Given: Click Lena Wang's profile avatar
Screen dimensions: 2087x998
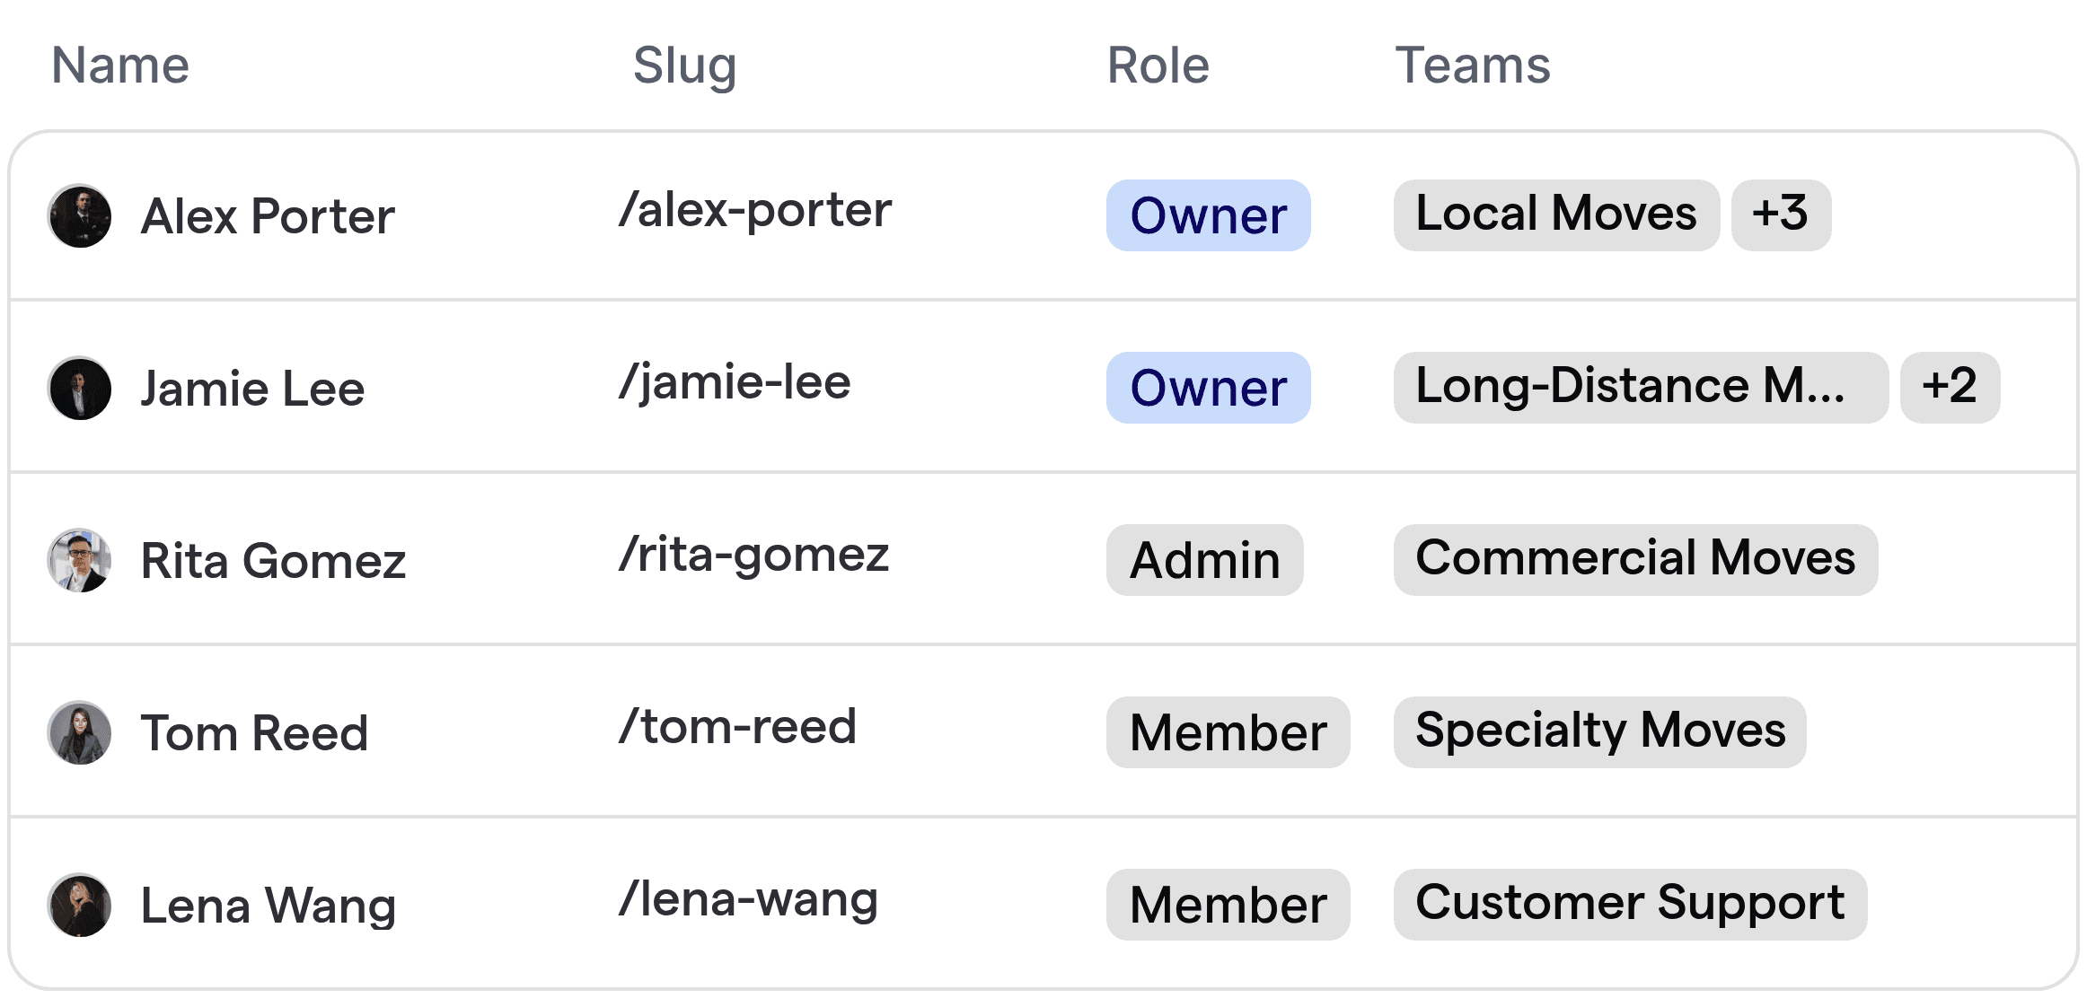Looking at the screenshot, I should (x=79, y=905).
